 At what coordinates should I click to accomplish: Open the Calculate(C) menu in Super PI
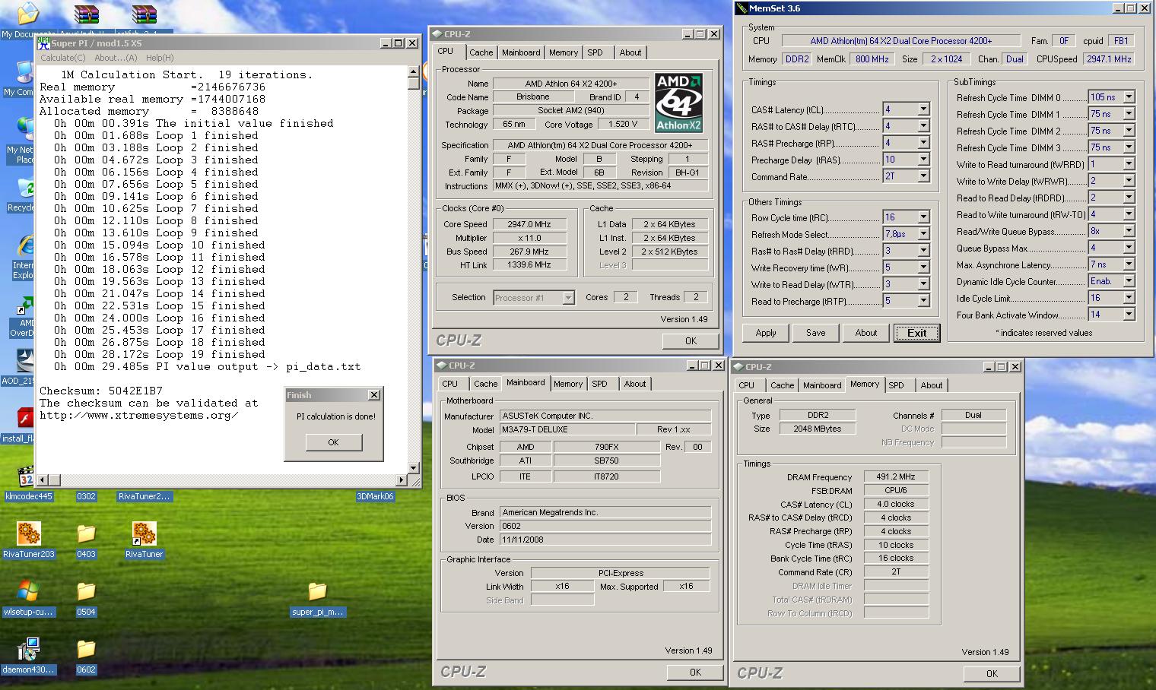click(x=63, y=58)
